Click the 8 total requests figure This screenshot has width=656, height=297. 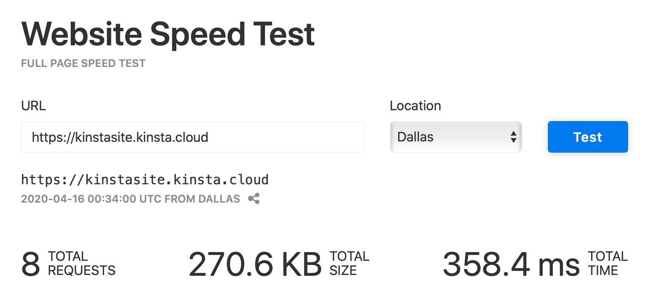pos(31,264)
